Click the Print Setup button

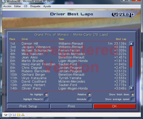coord(28,106)
